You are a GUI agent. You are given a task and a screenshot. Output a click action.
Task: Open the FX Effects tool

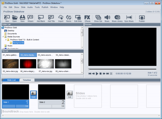(x=87, y=19)
